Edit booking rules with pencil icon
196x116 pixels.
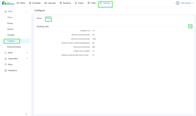pos(190,26)
